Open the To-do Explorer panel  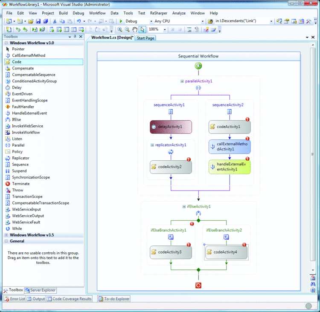tap(114, 299)
